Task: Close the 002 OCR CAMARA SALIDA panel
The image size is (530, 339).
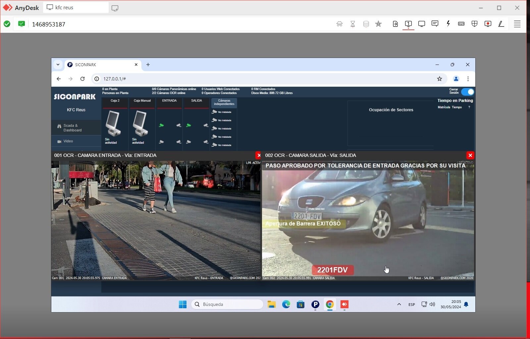Action: 470,155
